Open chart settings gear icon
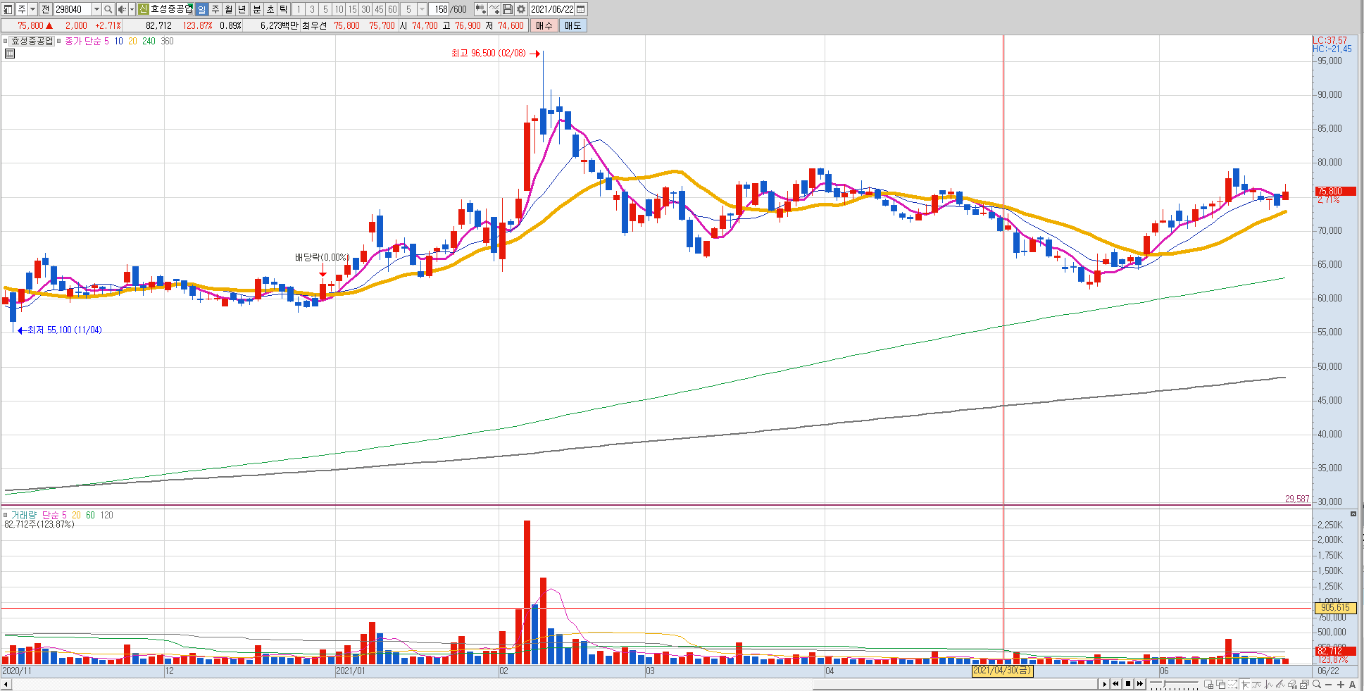Screen dimensions: 1364x691 [521, 9]
